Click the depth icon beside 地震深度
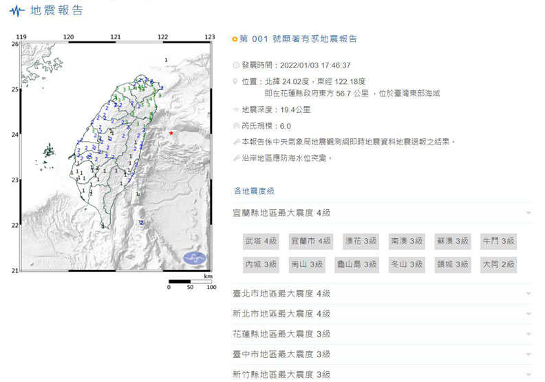 coord(237,109)
